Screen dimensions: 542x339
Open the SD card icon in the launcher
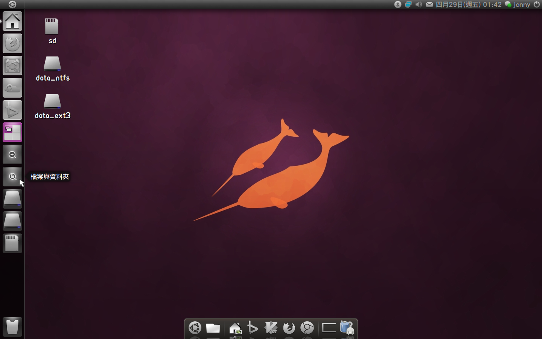pyautogui.click(x=12, y=243)
